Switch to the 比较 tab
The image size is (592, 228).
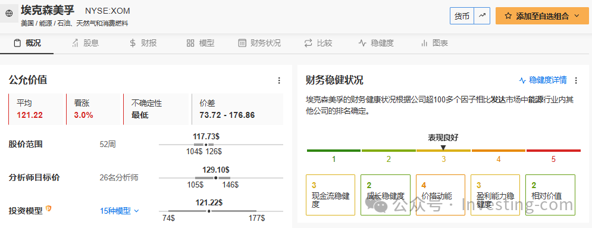click(318, 43)
